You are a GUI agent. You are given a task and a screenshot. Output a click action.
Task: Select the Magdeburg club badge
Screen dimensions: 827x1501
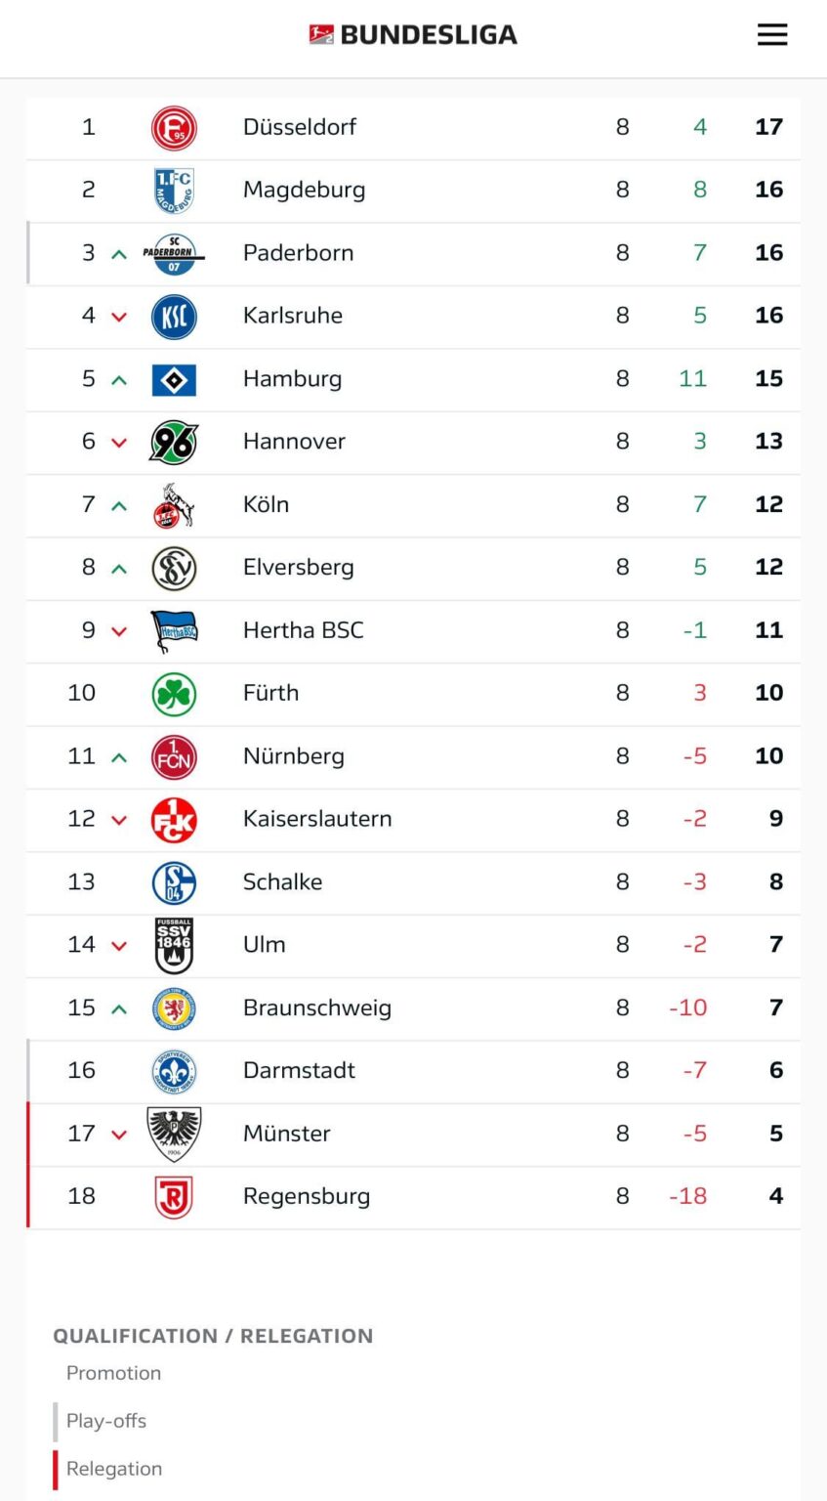[174, 190]
